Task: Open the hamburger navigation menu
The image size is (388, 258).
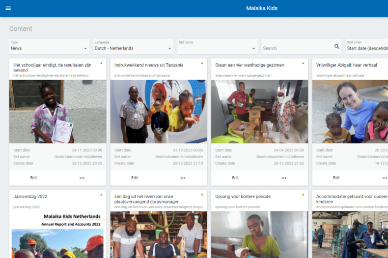Action: pyautogui.click(x=8, y=8)
